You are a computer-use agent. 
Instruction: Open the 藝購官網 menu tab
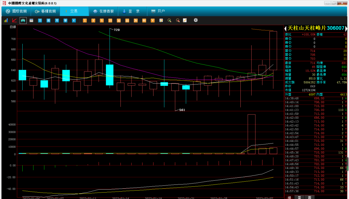45,11
